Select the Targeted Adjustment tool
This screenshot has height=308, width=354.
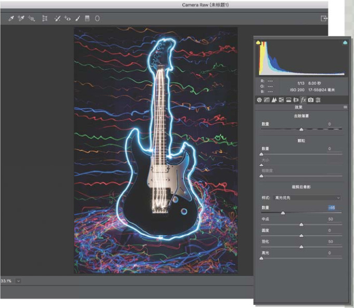(x=32, y=18)
